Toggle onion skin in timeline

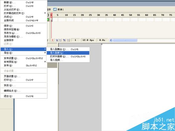coord(57,40)
